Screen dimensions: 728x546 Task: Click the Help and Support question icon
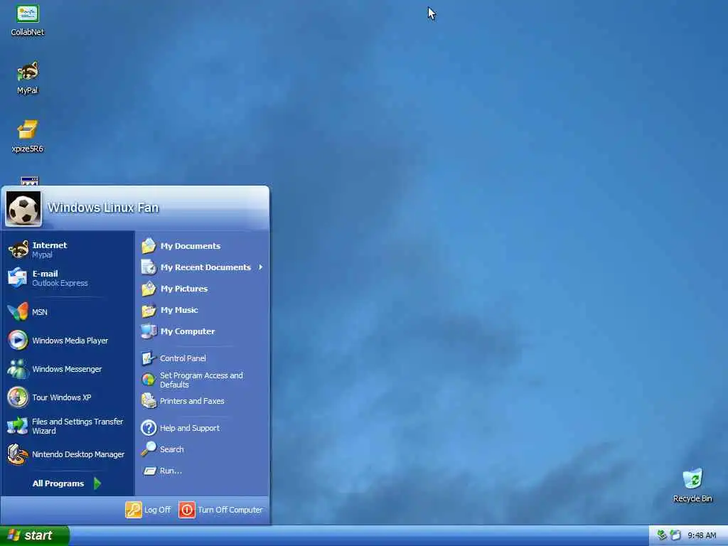click(149, 428)
